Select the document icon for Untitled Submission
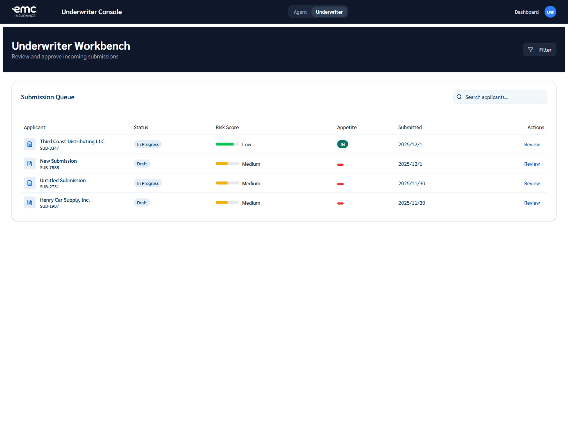Image resolution: width=568 pixels, height=440 pixels. click(30, 183)
